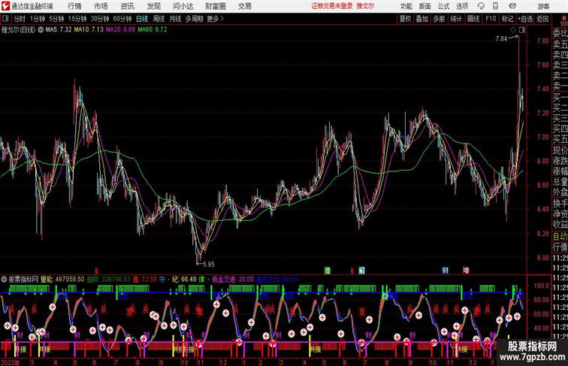Click the 复权 toolbar button
The image size is (568, 366).
tap(405, 19)
